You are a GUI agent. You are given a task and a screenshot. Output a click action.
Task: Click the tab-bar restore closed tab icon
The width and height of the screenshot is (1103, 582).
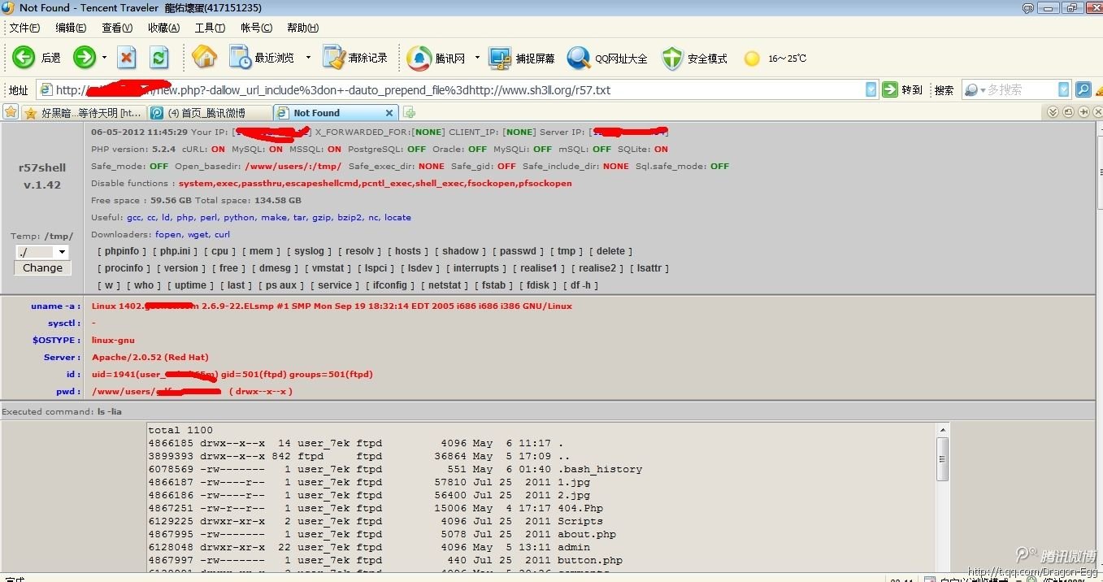1068,112
